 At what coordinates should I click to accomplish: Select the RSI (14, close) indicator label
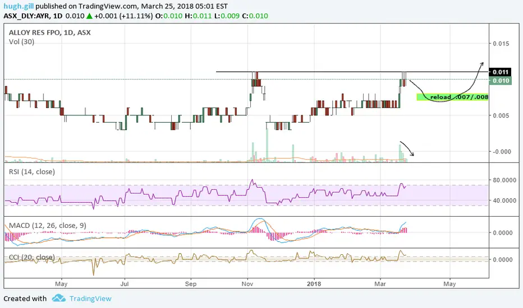[x=32, y=172]
